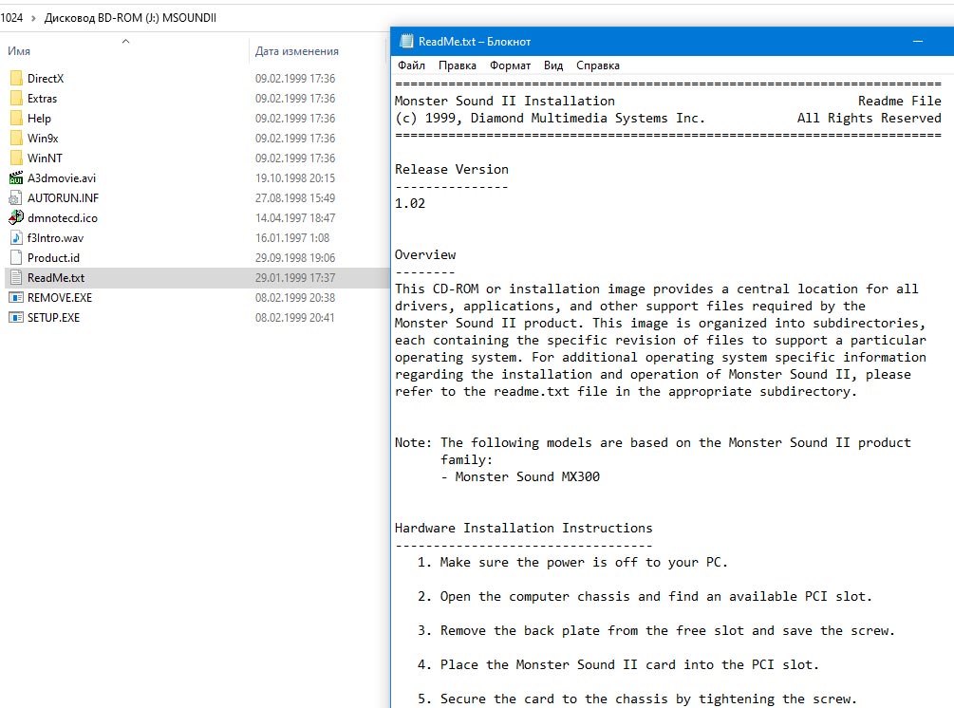Click the Help folder icon
954x708 pixels.
(x=16, y=119)
